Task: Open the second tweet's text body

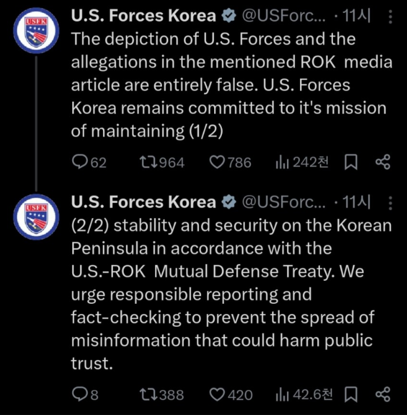Action: pyautogui.click(x=231, y=294)
